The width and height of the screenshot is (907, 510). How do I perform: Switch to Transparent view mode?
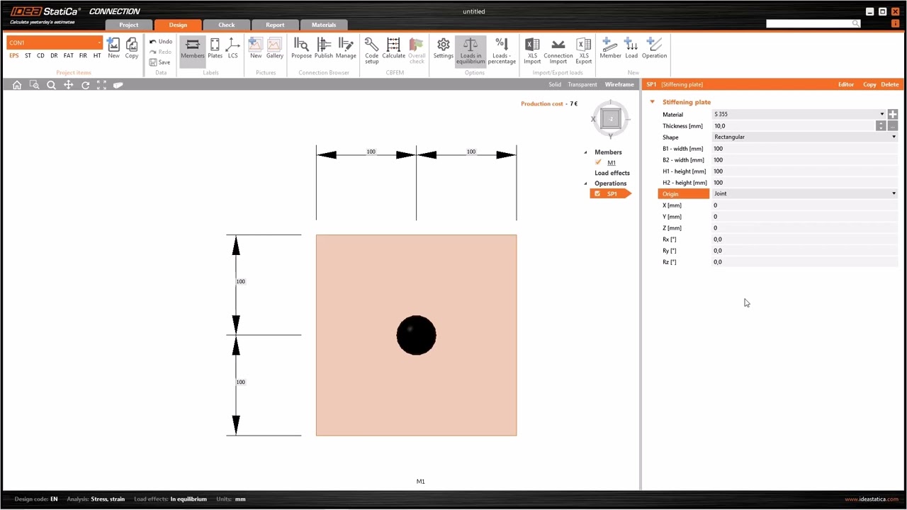582,84
